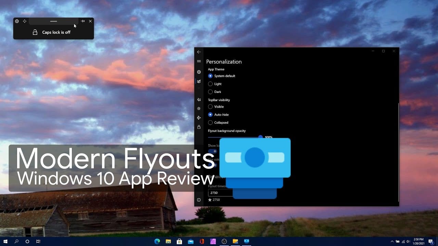Image resolution: width=438 pixels, height=246 pixels.
Task: Click the flyout's align position icon
Action: coord(25,21)
